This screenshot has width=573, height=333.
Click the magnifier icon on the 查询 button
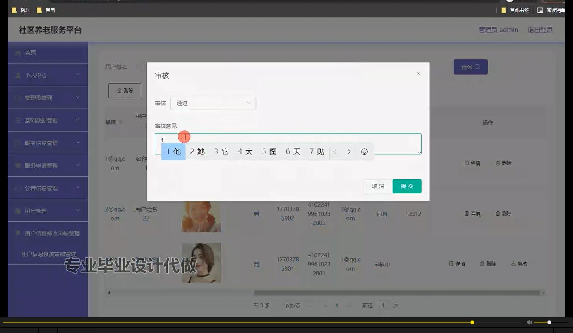coord(477,67)
